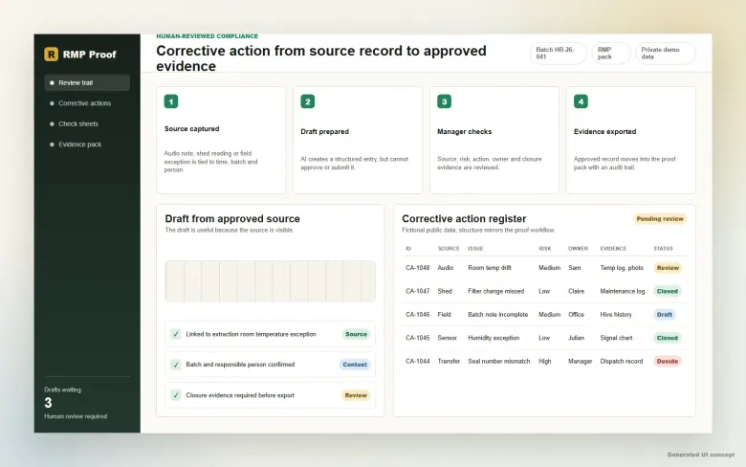
Task: Click the Maintenance log evidence cell
Action: pos(623,291)
